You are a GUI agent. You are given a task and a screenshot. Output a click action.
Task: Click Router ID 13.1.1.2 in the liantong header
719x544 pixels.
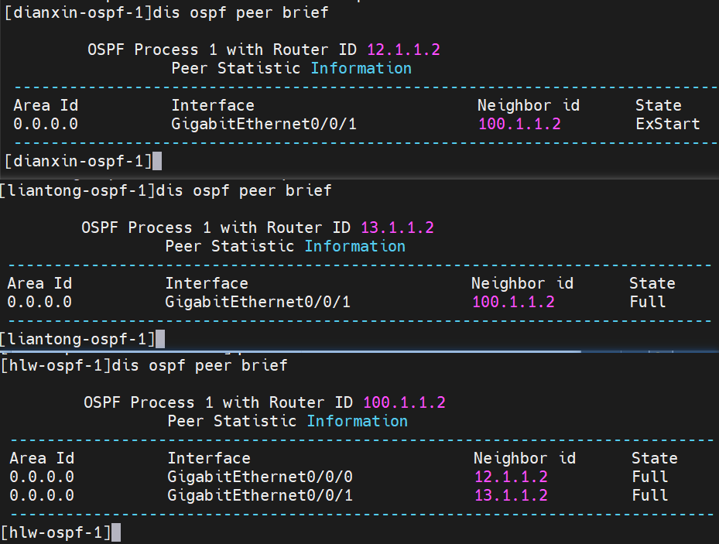pos(397,228)
